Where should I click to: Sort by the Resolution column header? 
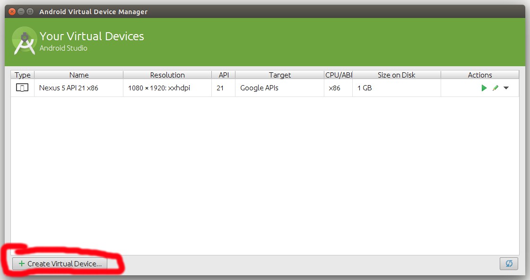pos(167,75)
